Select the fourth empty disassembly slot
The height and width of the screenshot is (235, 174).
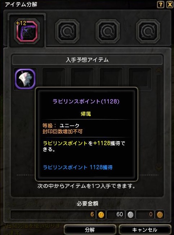pyautogui.click(x=148, y=31)
